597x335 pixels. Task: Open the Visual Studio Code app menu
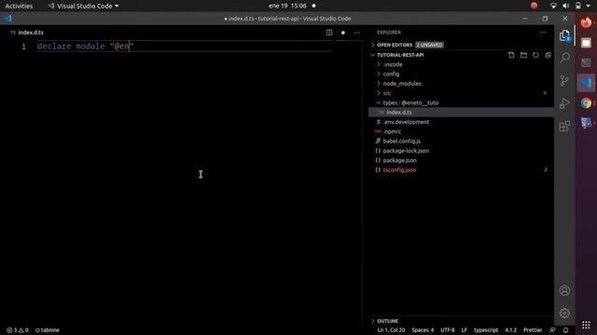(83, 7)
